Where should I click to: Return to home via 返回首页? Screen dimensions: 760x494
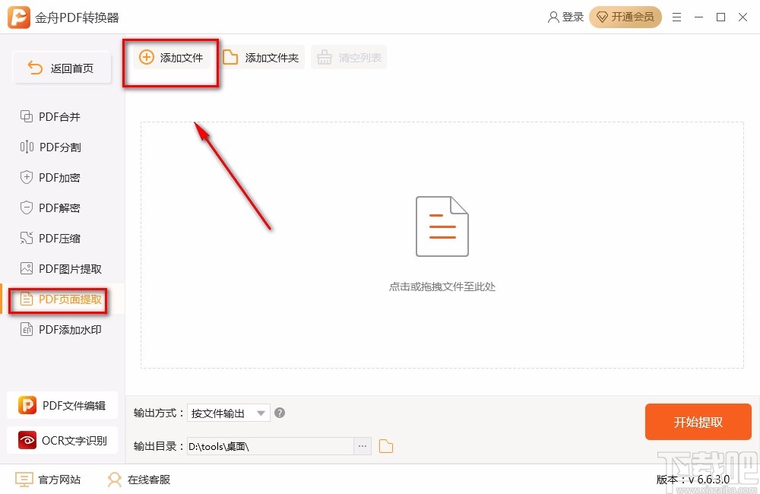click(62, 68)
